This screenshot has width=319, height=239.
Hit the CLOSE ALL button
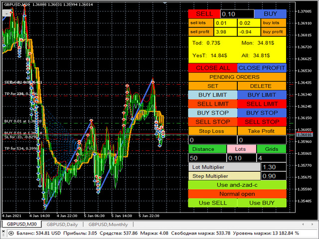tap(213, 68)
